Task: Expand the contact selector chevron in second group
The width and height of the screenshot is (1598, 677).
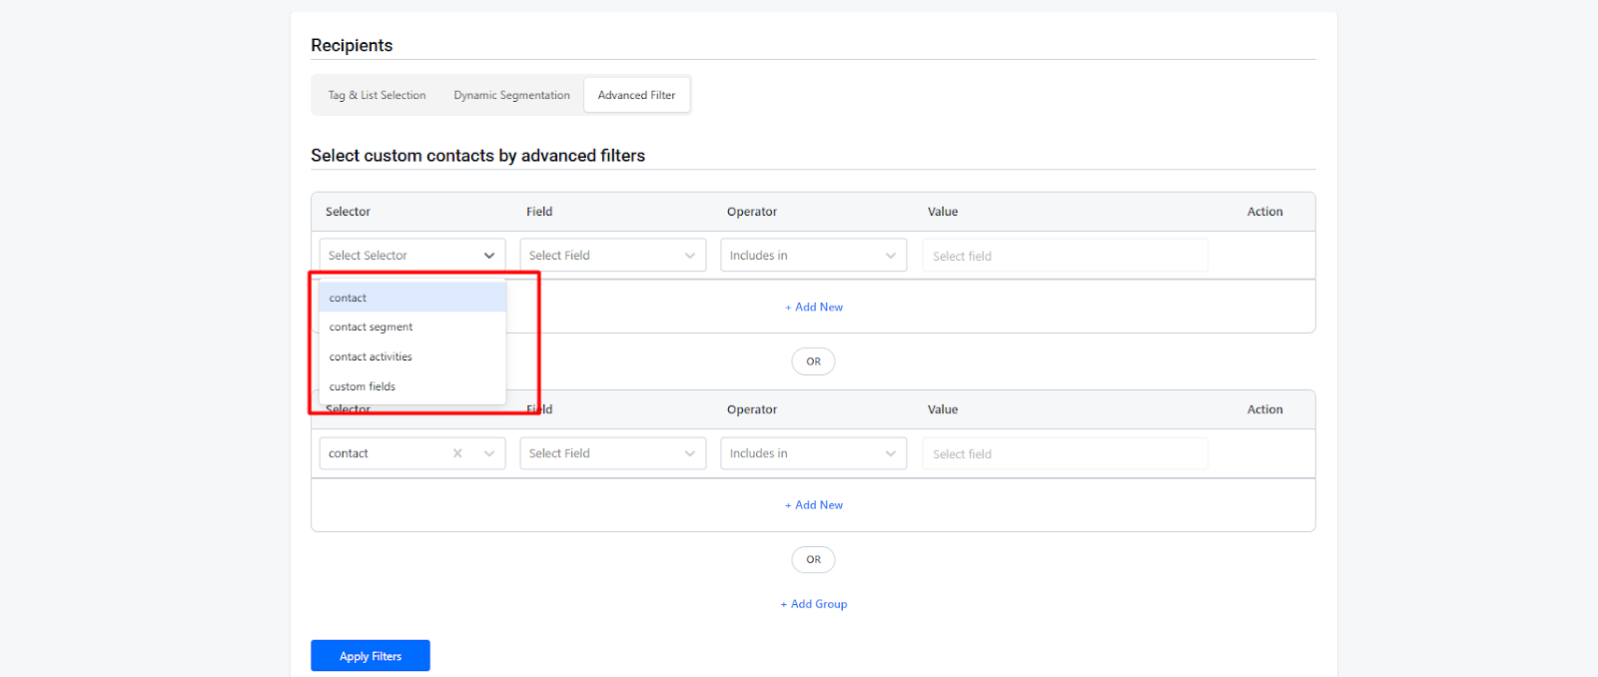Action: pyautogui.click(x=489, y=453)
